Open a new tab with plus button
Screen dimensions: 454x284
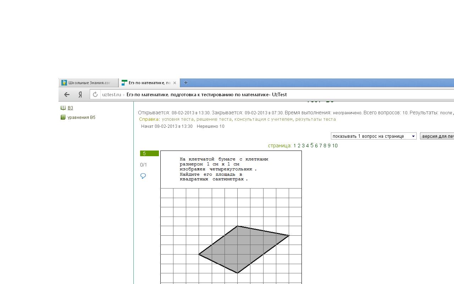coord(186,83)
